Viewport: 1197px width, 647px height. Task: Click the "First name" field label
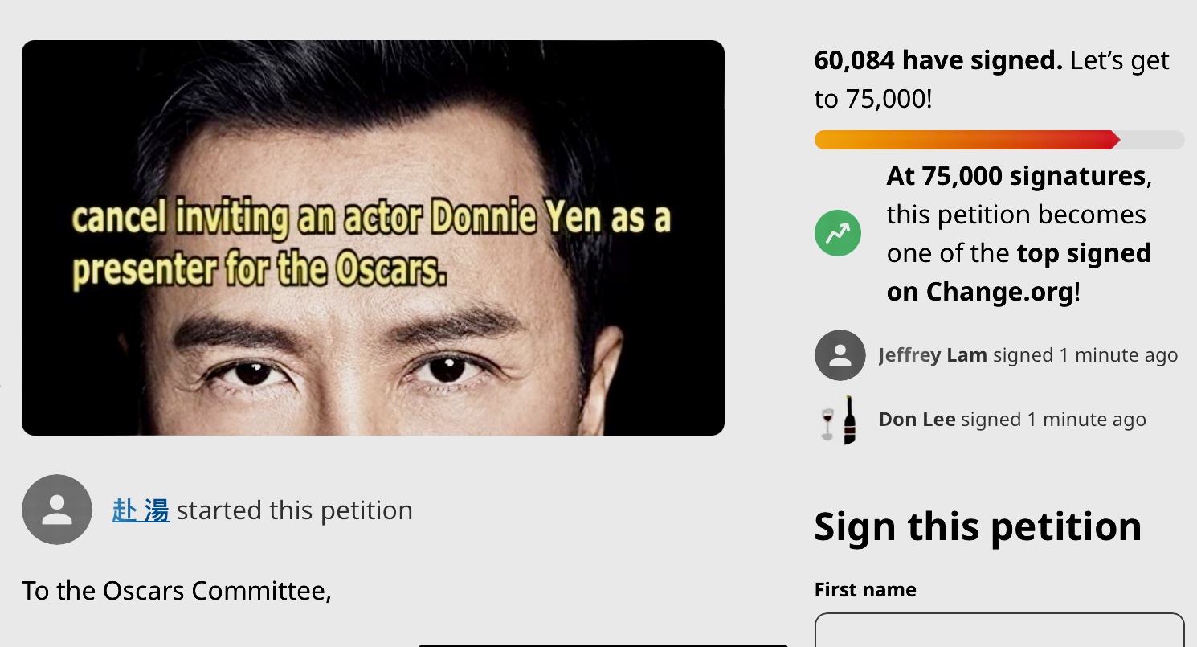tap(865, 590)
